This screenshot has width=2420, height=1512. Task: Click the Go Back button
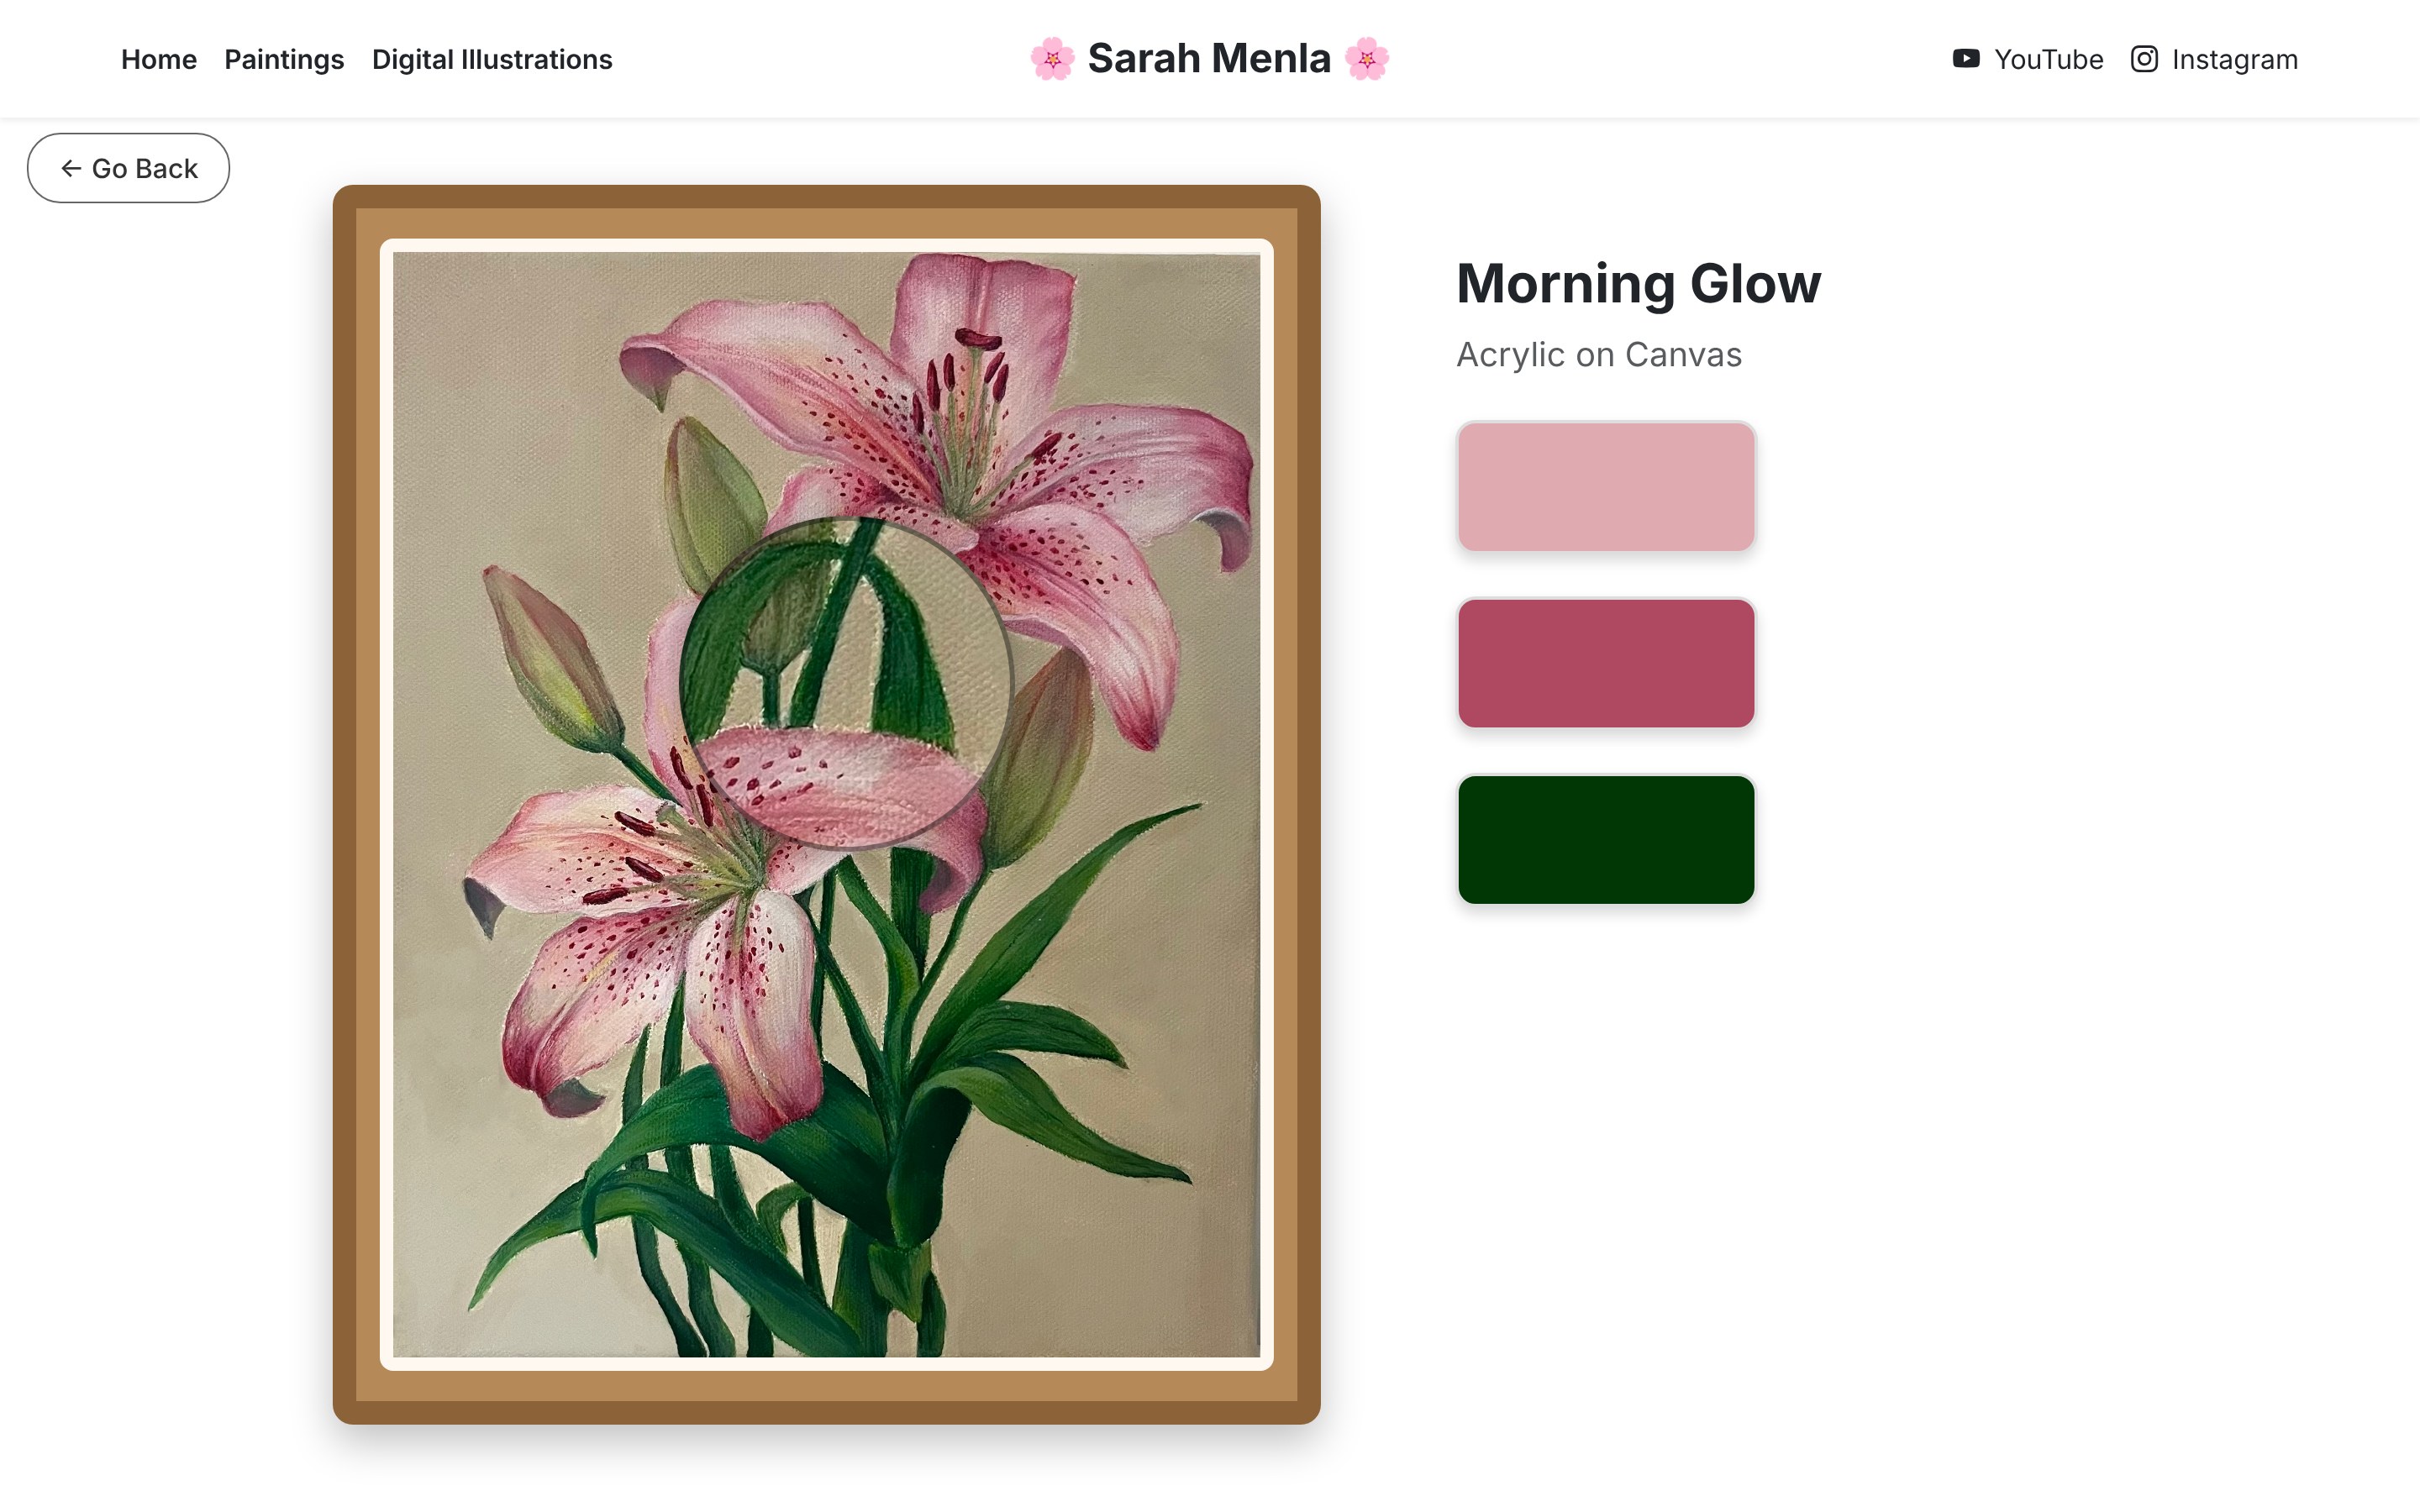coord(128,168)
